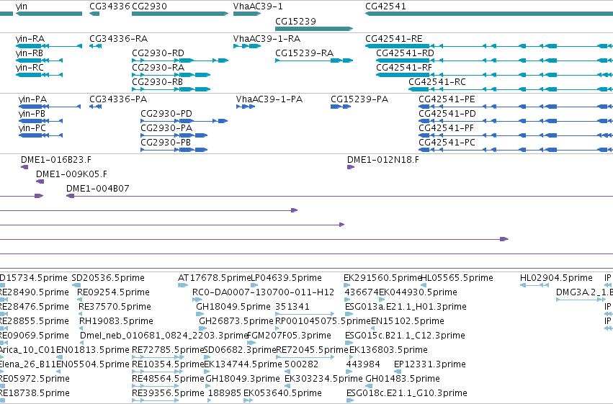Select transcript CG42541-RD
Image resolution: width=613 pixels, height=404 pixels.
pos(405,53)
